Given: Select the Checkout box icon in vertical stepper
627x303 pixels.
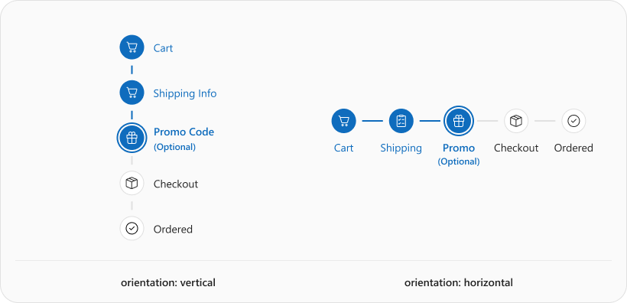Looking at the screenshot, I should 132,184.
